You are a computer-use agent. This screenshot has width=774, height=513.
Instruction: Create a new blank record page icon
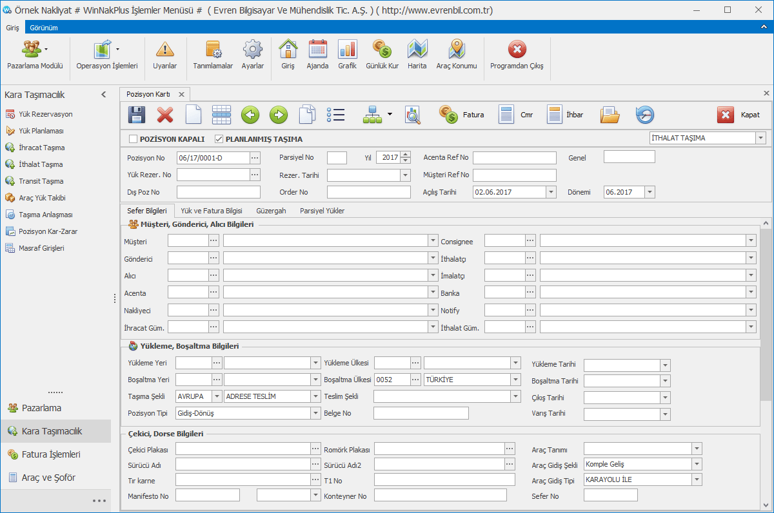(x=193, y=115)
